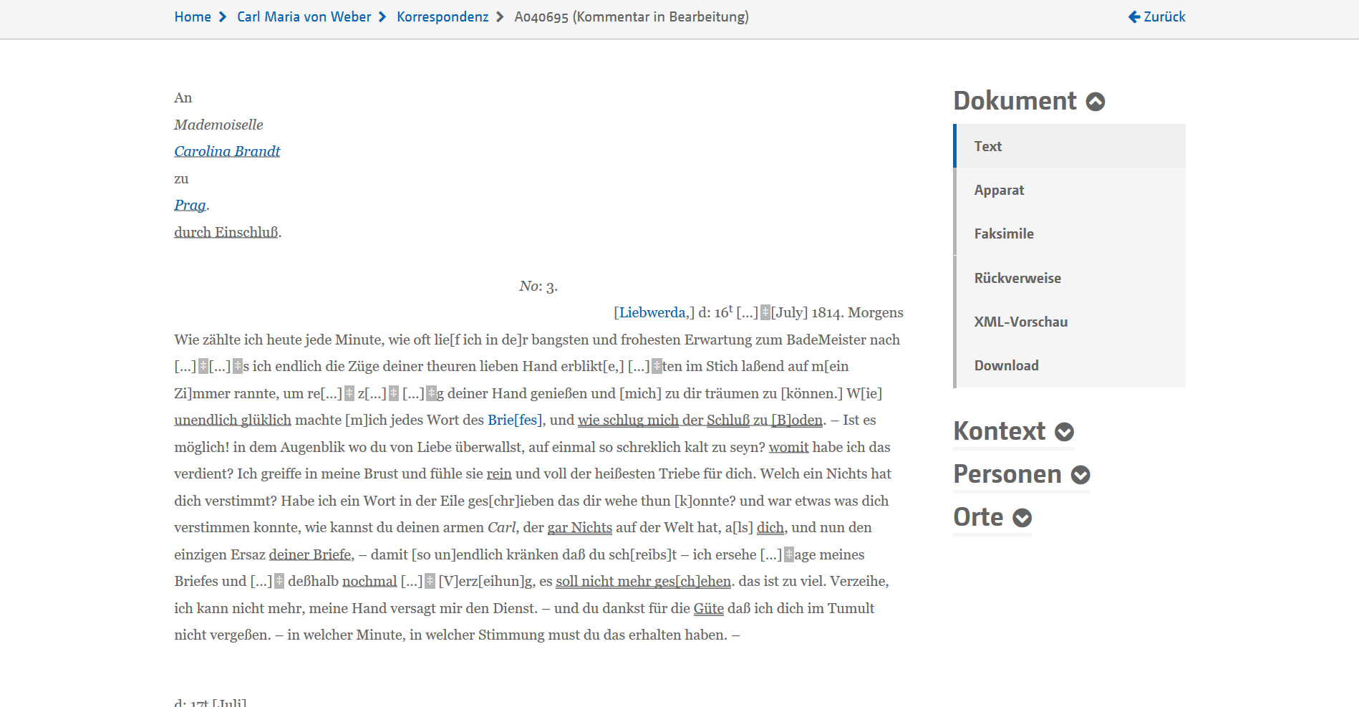Screen dimensions: 1359x707
Task: Click underlined 'nochmal' word
Action: (369, 581)
